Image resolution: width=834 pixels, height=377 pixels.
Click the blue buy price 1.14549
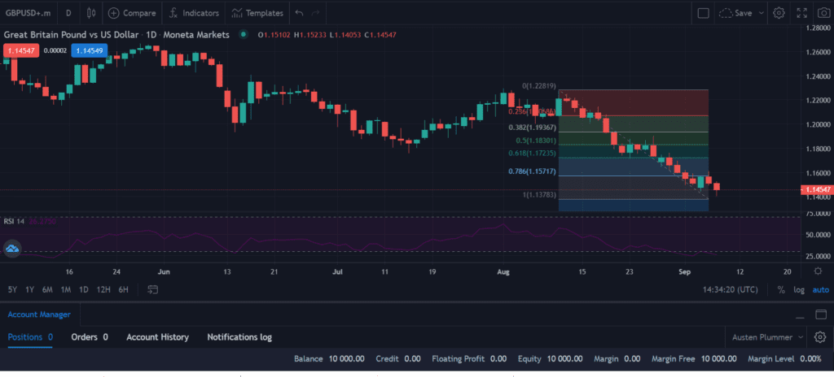90,51
